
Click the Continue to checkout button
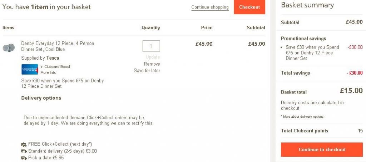(322, 150)
